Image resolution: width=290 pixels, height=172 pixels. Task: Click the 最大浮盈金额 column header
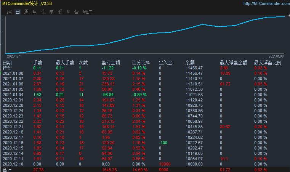(x=233, y=63)
